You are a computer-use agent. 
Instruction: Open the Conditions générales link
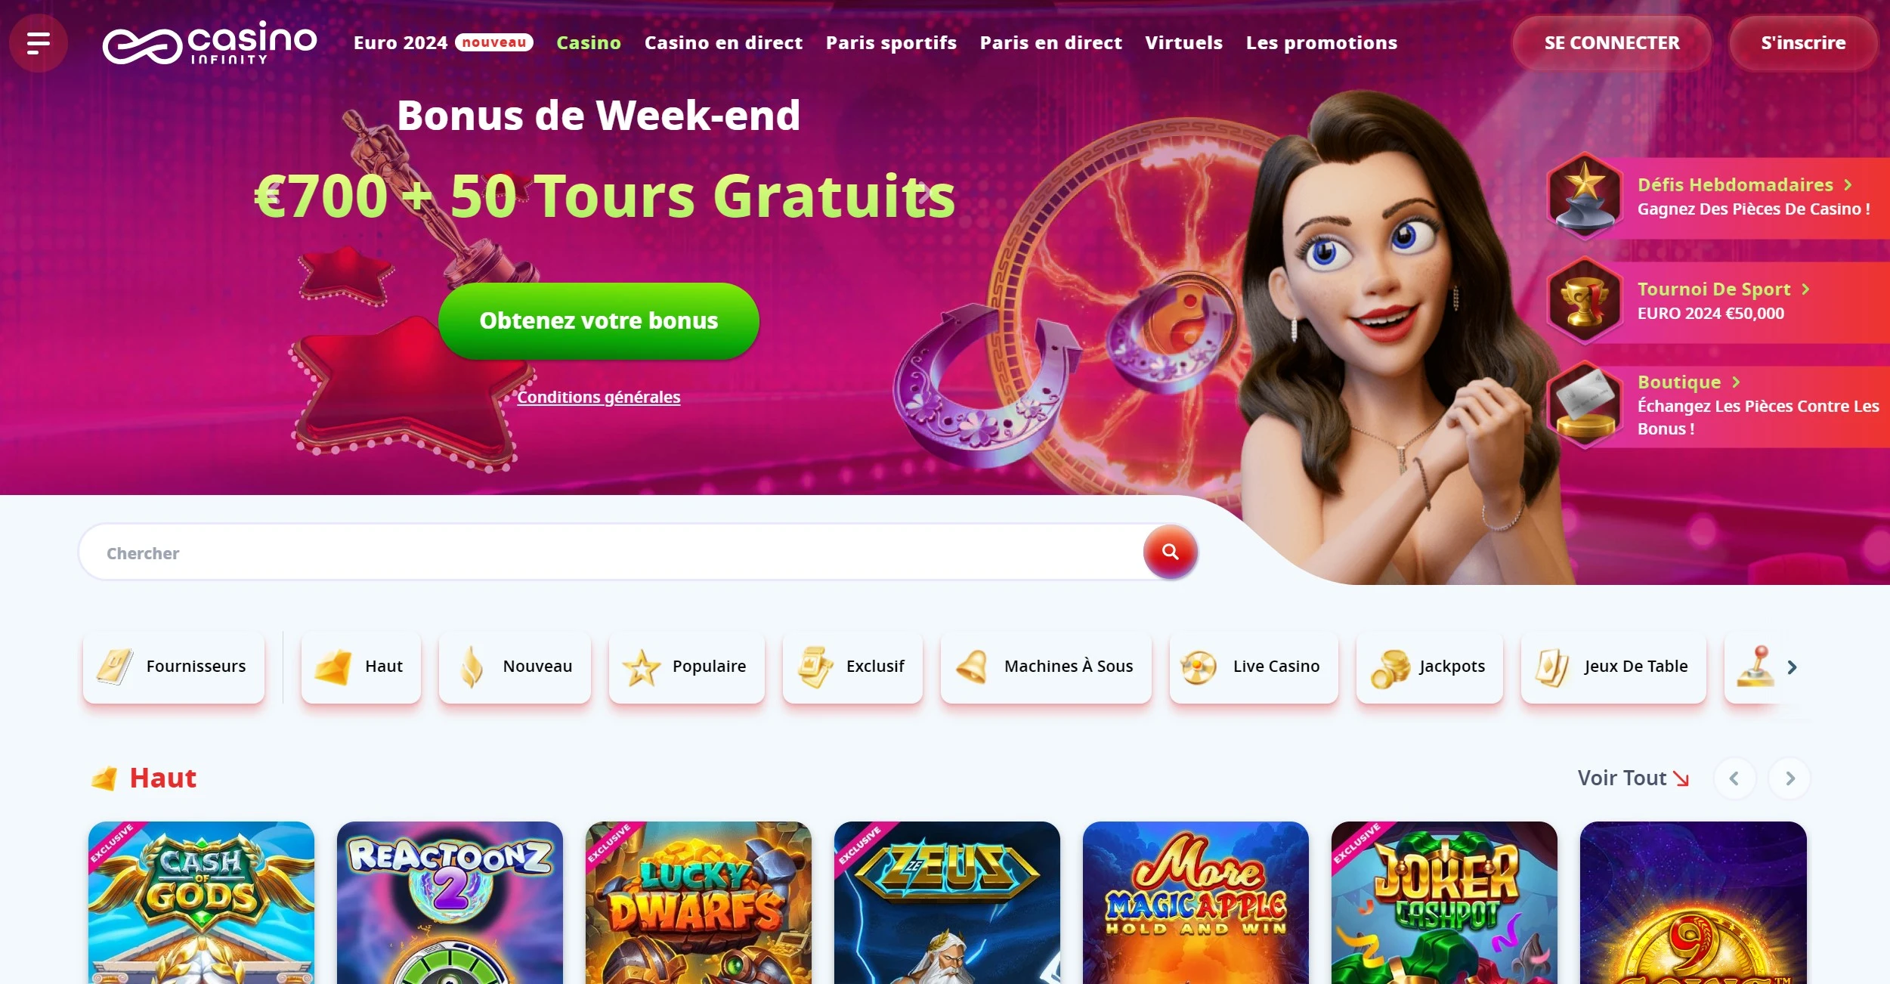pyautogui.click(x=599, y=397)
